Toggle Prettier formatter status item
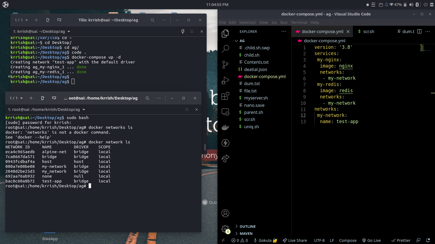The image size is (435, 244). 401,240
